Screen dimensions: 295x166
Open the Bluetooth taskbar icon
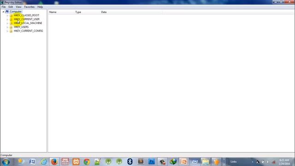pyautogui.click(x=130, y=162)
